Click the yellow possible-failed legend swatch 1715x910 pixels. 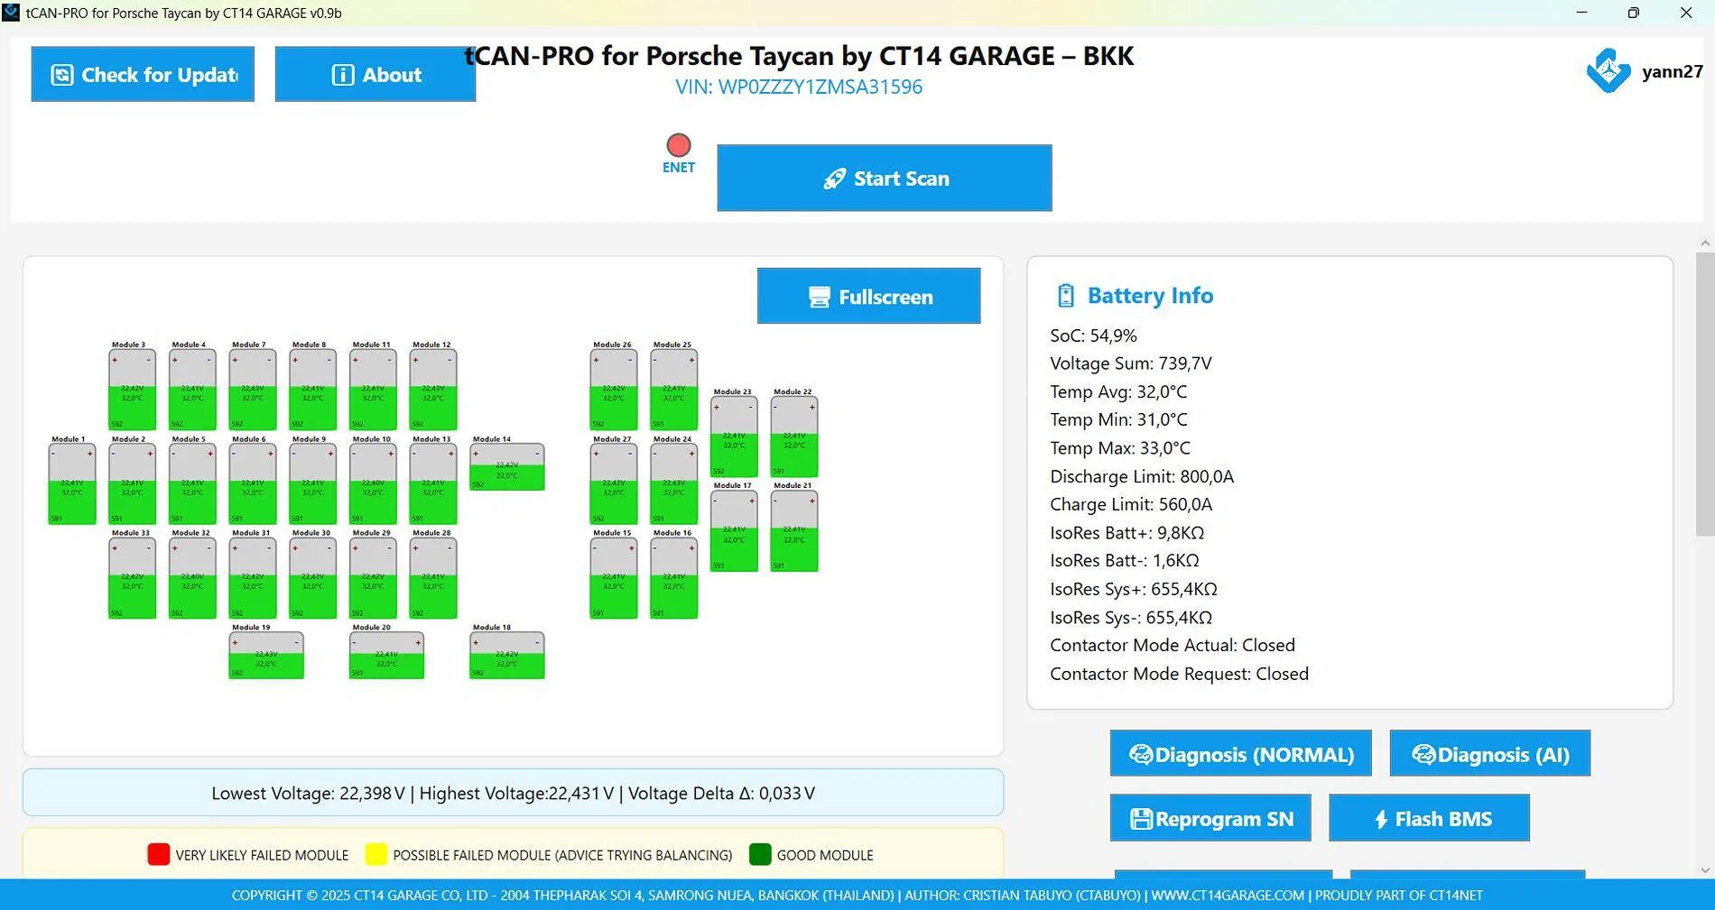[376, 854]
